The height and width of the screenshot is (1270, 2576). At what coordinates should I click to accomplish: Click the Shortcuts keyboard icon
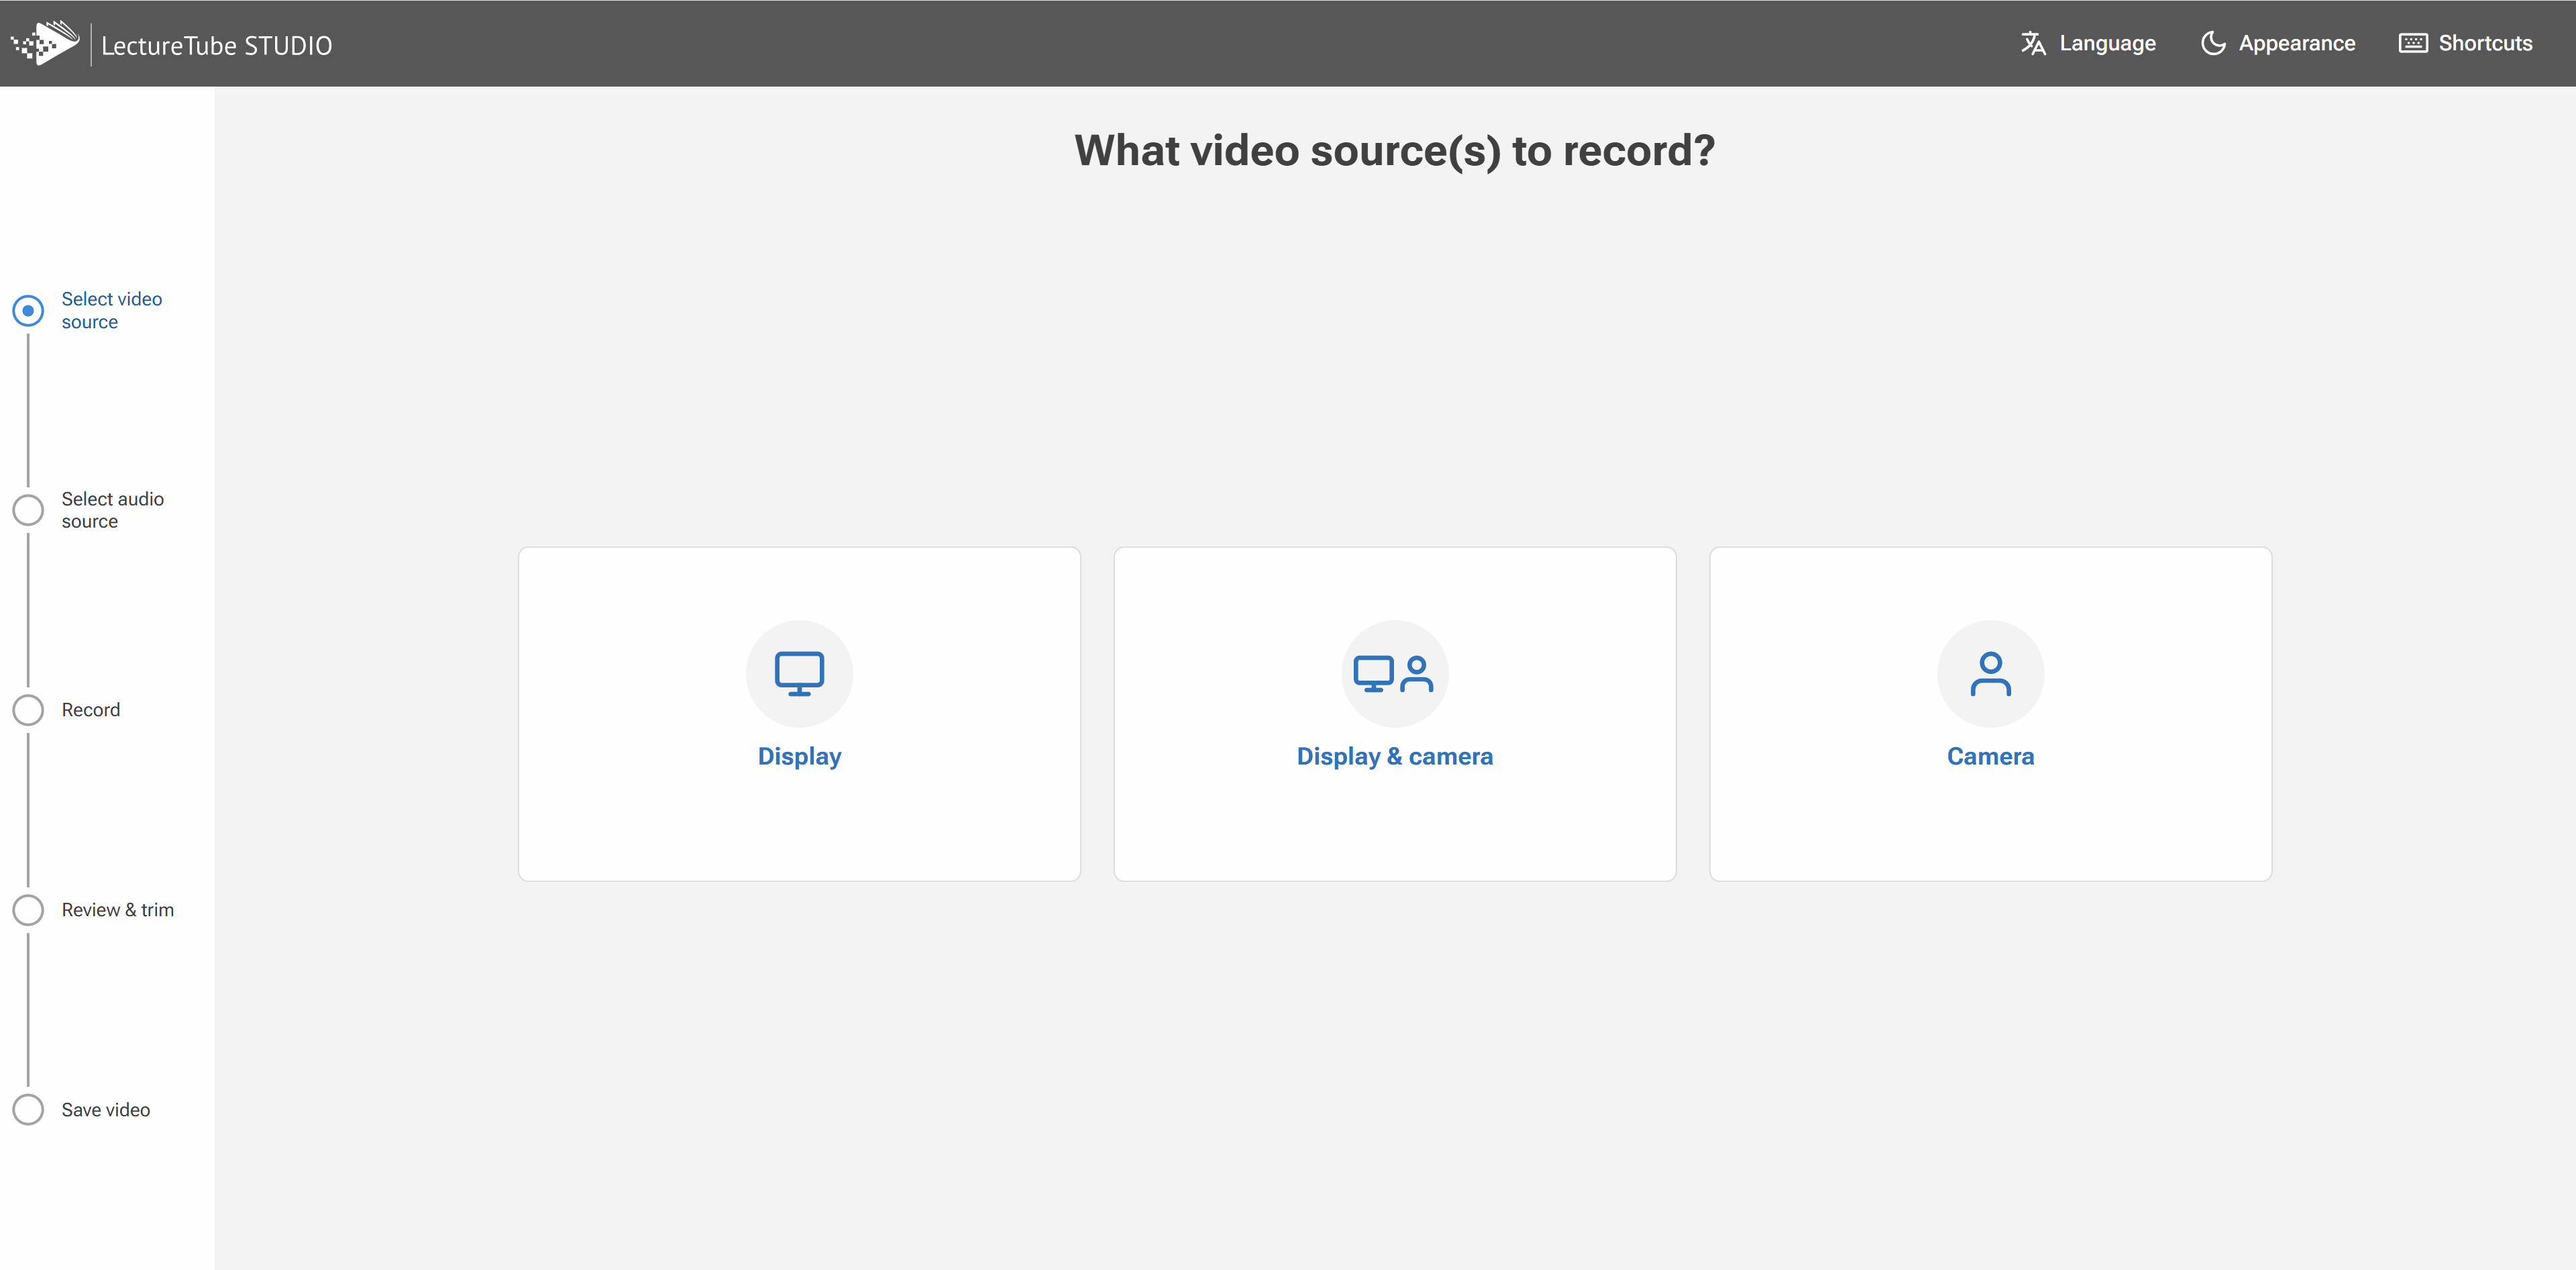click(2413, 43)
